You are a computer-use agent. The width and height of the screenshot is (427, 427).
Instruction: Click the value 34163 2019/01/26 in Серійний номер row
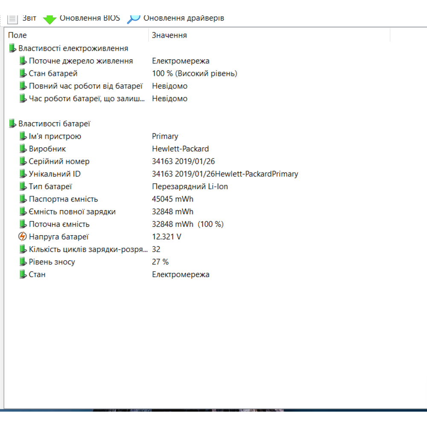183,161
